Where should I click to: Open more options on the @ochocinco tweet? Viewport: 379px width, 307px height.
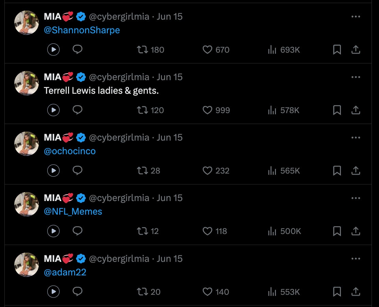pos(356,138)
